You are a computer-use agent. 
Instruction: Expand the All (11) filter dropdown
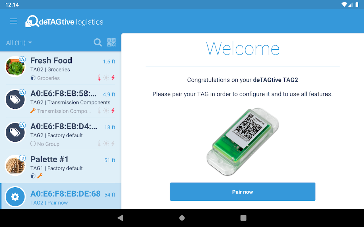click(x=19, y=43)
